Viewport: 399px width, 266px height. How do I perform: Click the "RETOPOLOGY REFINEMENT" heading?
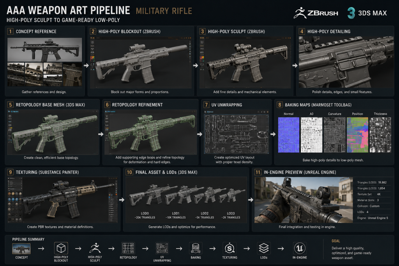[x=138, y=105]
